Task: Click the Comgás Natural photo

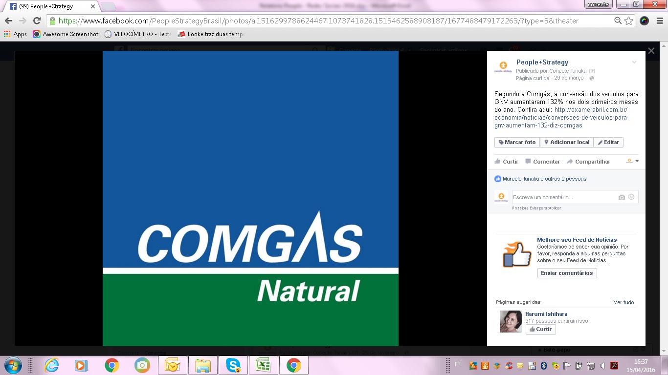Action: click(x=250, y=198)
